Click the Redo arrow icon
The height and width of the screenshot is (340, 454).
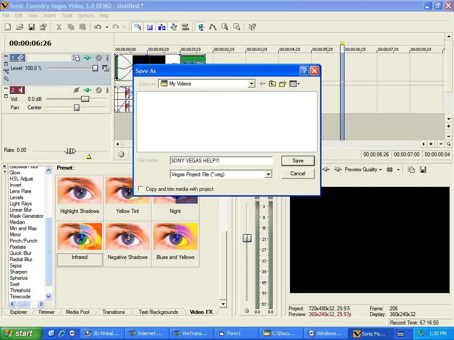[116, 27]
